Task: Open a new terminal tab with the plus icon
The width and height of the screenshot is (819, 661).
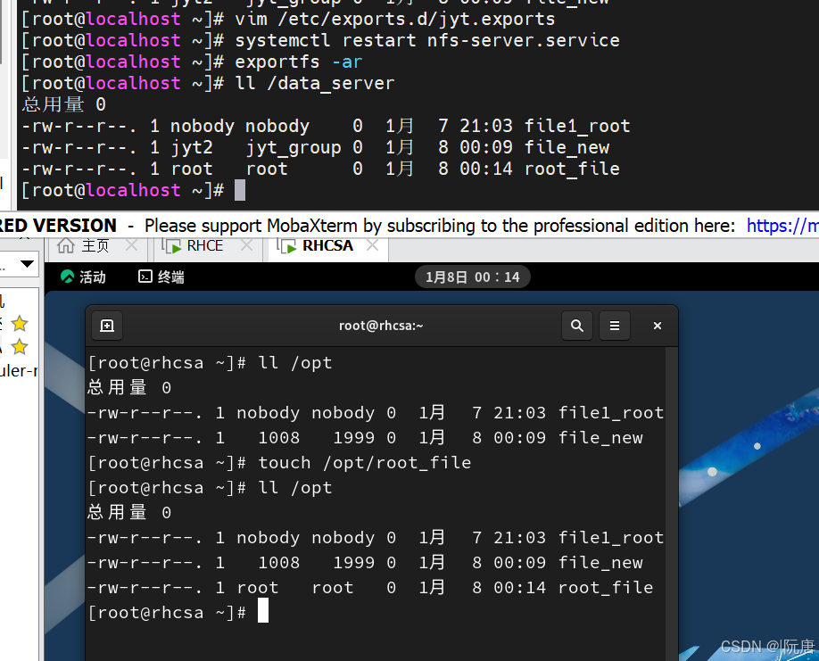Action: pos(106,326)
